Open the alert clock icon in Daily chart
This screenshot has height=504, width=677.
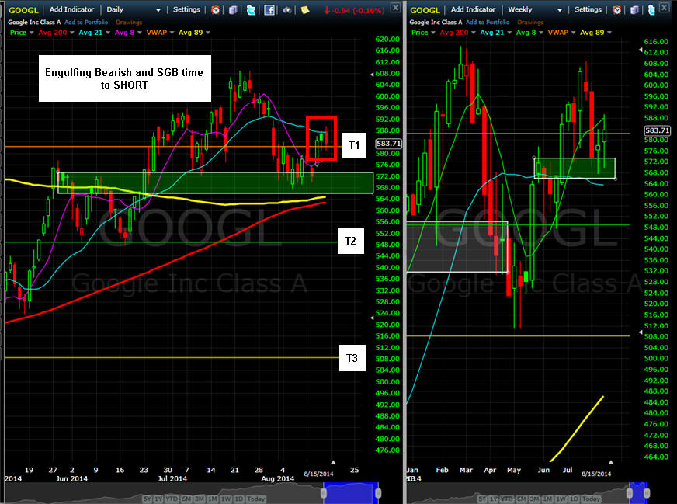[215, 9]
